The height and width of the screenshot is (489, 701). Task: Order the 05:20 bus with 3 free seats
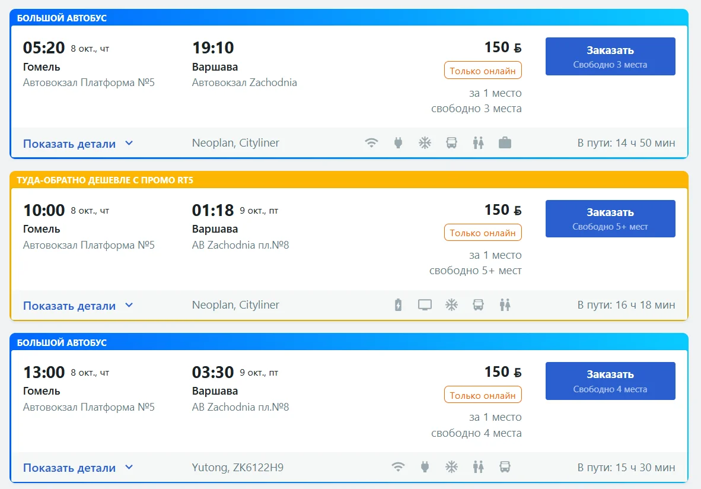pos(610,56)
